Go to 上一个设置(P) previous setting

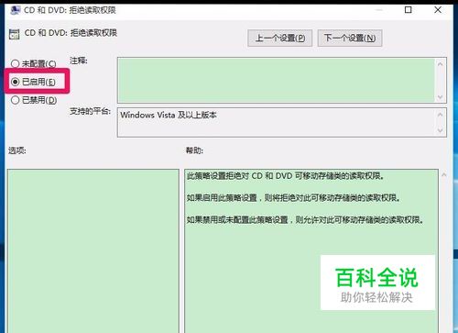[279, 39]
